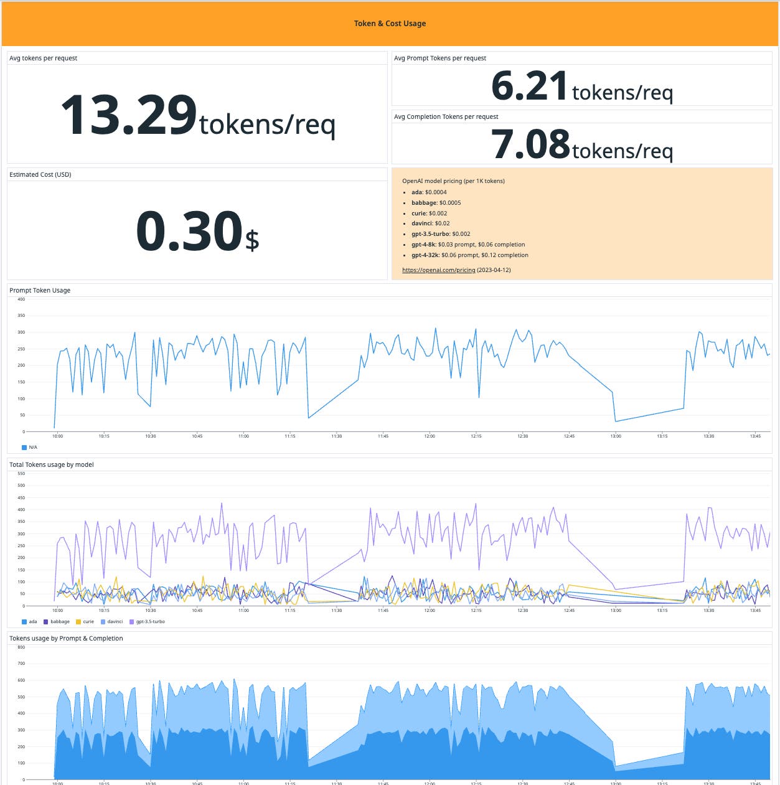
Task: Open the Prompt Token Usage panel menu
Action: click(39, 290)
